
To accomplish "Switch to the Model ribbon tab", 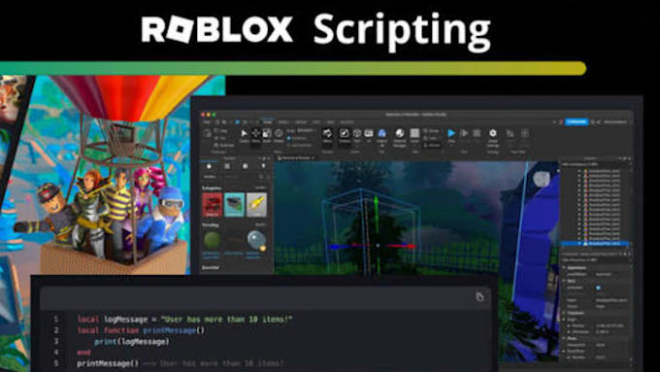I will coord(282,122).
